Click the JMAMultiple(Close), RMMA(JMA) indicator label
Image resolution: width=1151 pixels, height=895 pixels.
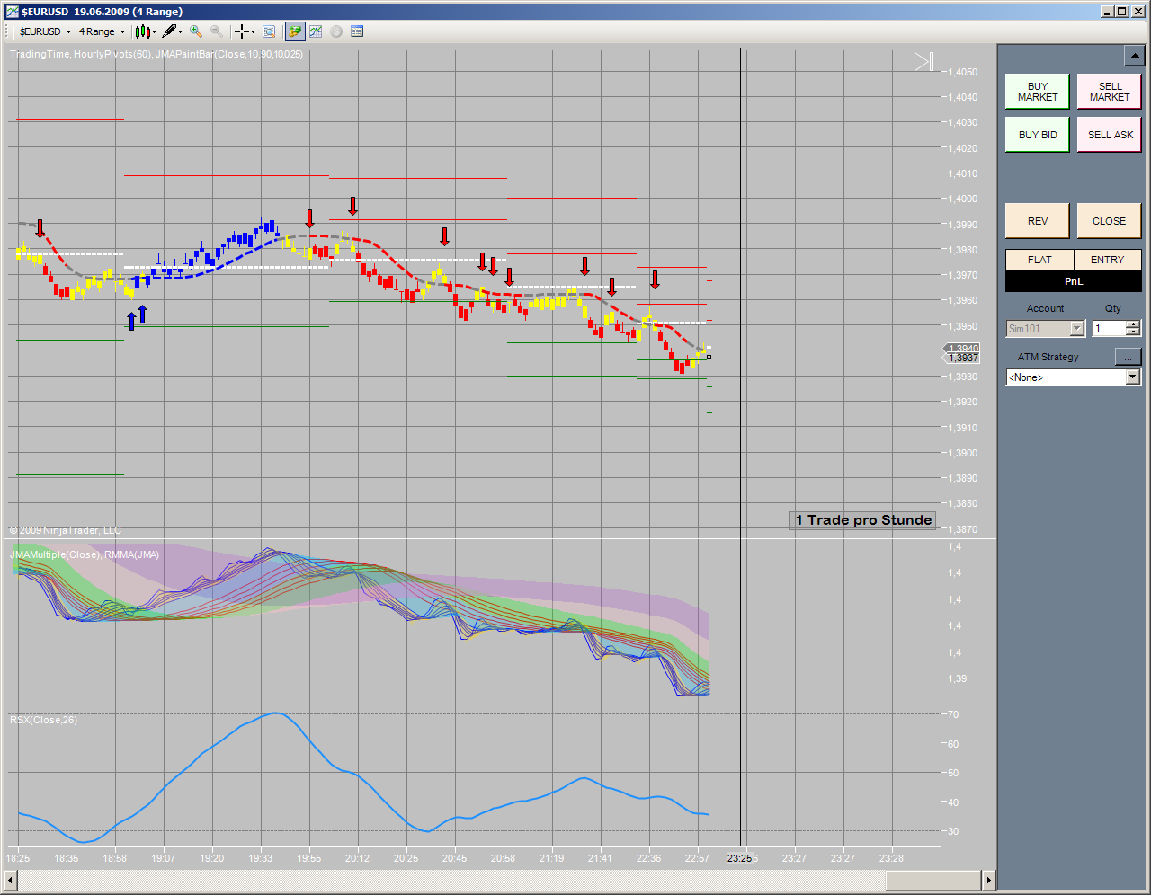pos(85,554)
